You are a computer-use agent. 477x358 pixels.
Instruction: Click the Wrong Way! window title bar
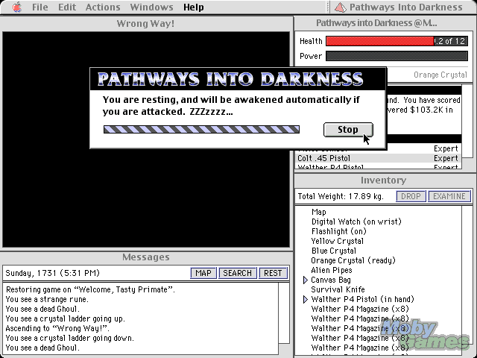[x=146, y=23]
